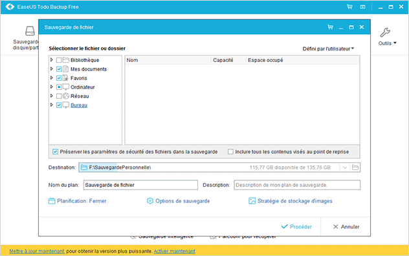Click the blue folder icon in the destination field
409x256 pixels.
[83, 167]
